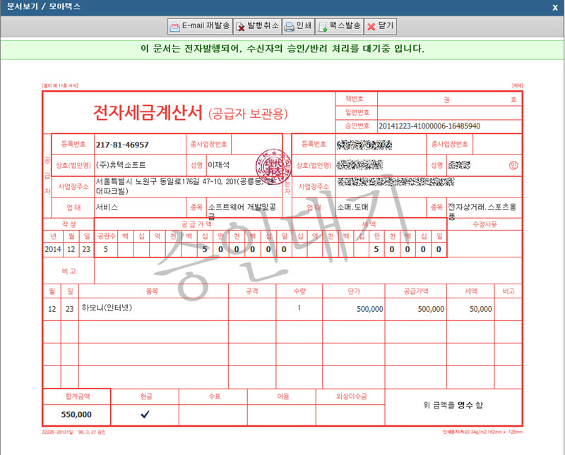The image size is (565, 455).
Task: Click the 외상미수금 column header
Action: 351,396
